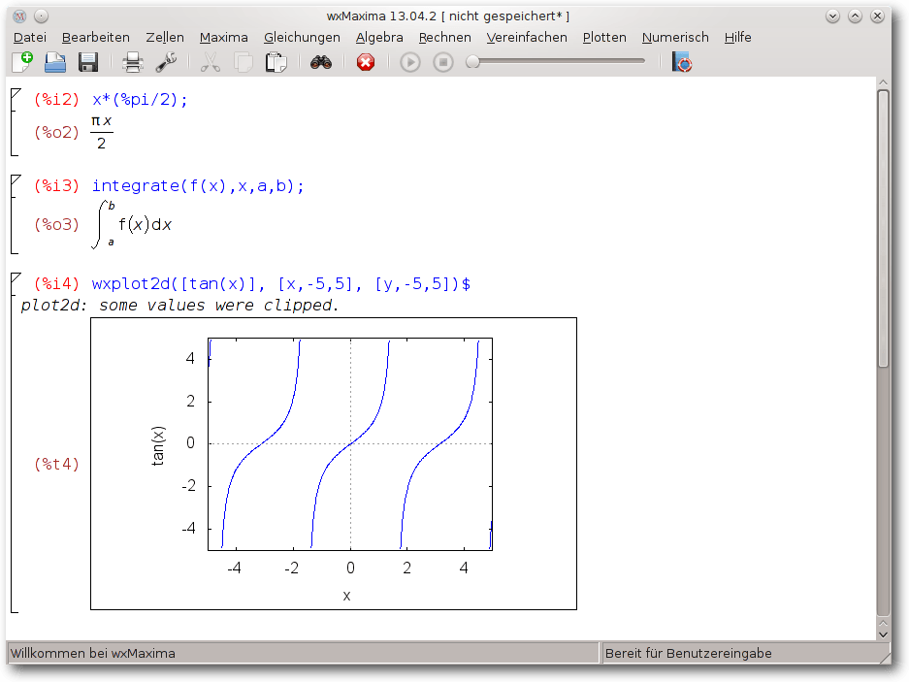Save the document with the floppy icon

(88, 62)
